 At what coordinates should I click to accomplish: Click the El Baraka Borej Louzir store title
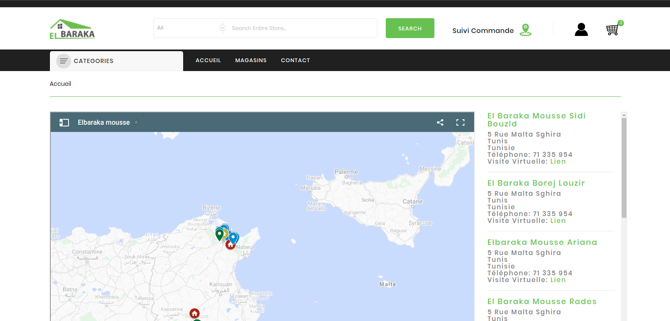536,183
